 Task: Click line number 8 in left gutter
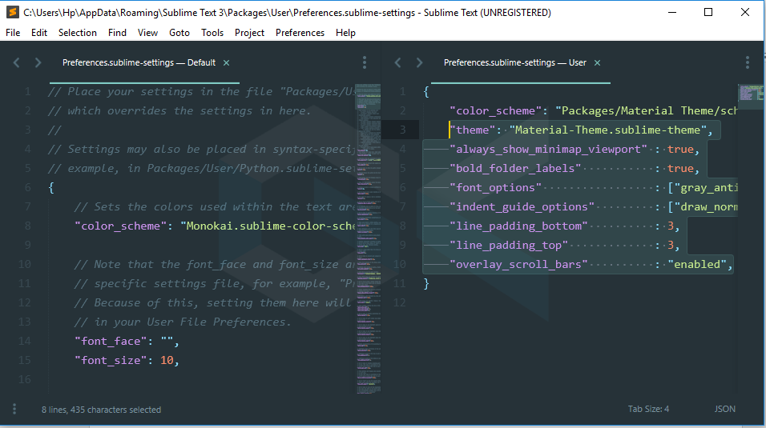[x=27, y=226]
